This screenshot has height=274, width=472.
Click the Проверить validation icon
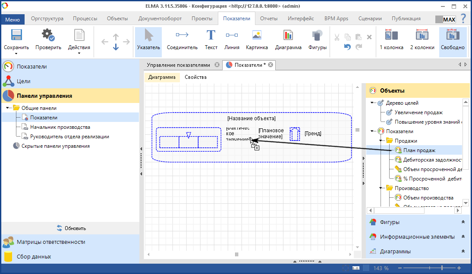pos(48,40)
